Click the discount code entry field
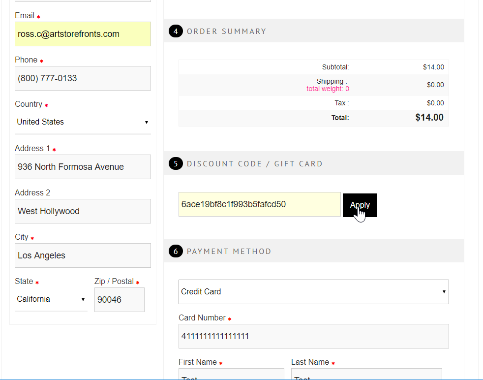Image resolution: width=483 pixels, height=380 pixels. click(x=259, y=204)
